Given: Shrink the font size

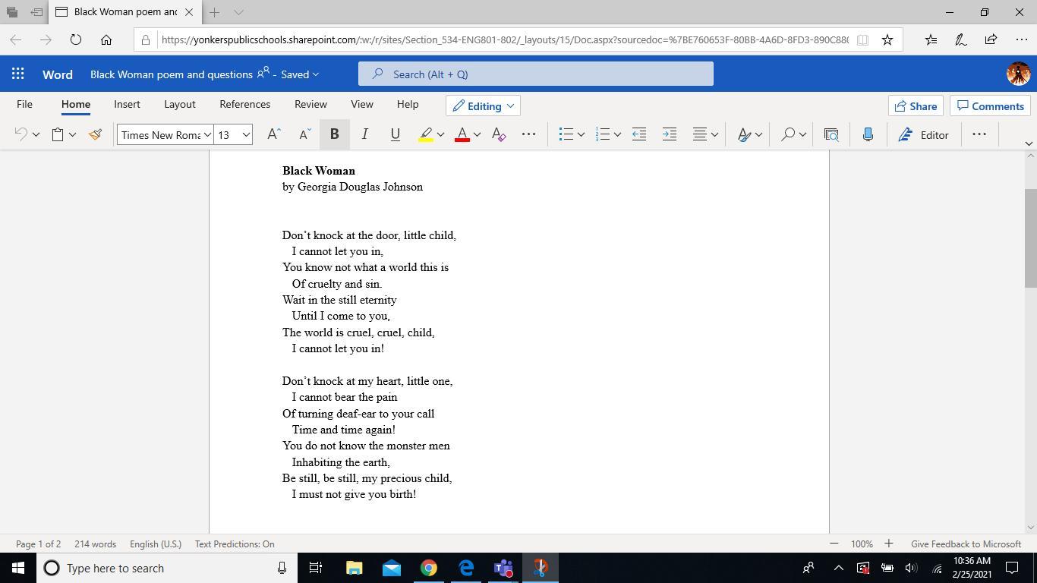Looking at the screenshot, I should (304, 134).
